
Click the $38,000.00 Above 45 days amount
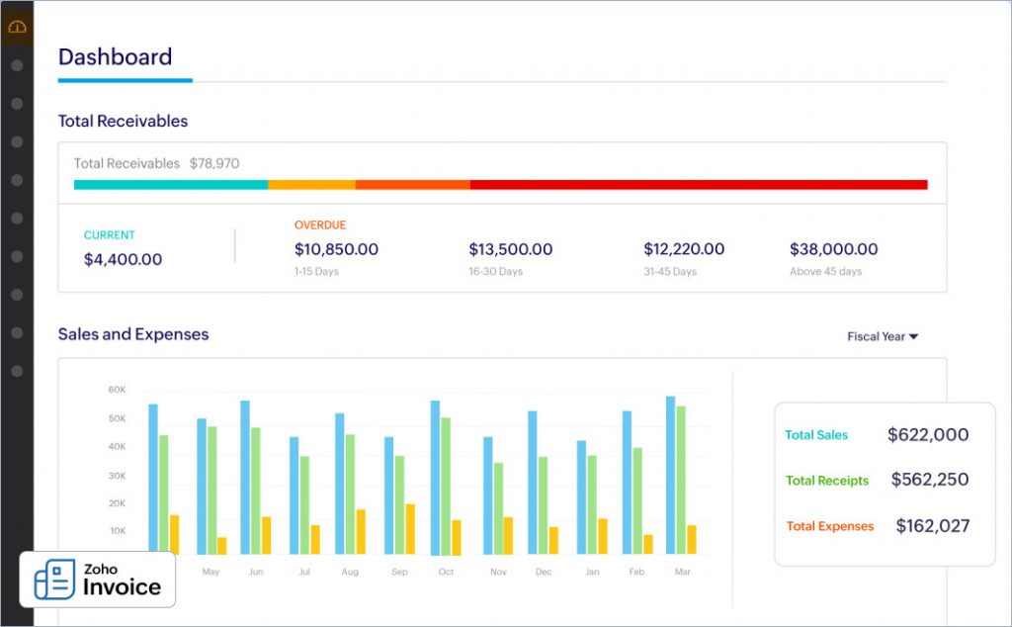point(833,249)
